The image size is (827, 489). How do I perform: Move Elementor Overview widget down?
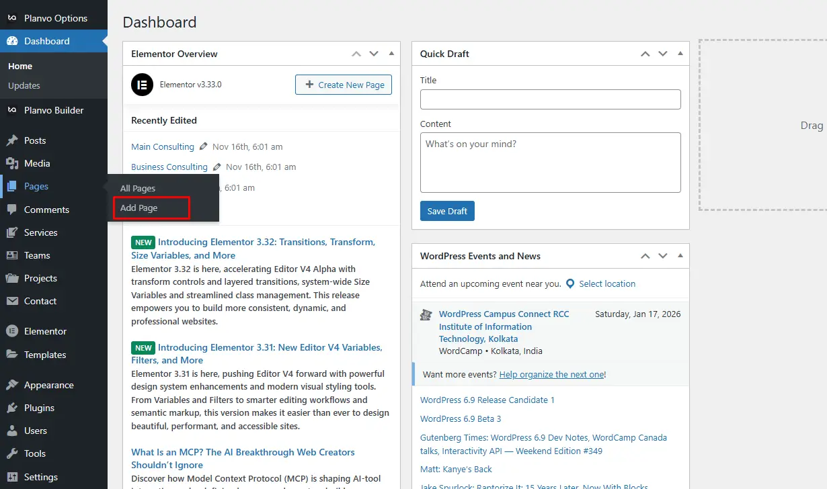(x=374, y=54)
